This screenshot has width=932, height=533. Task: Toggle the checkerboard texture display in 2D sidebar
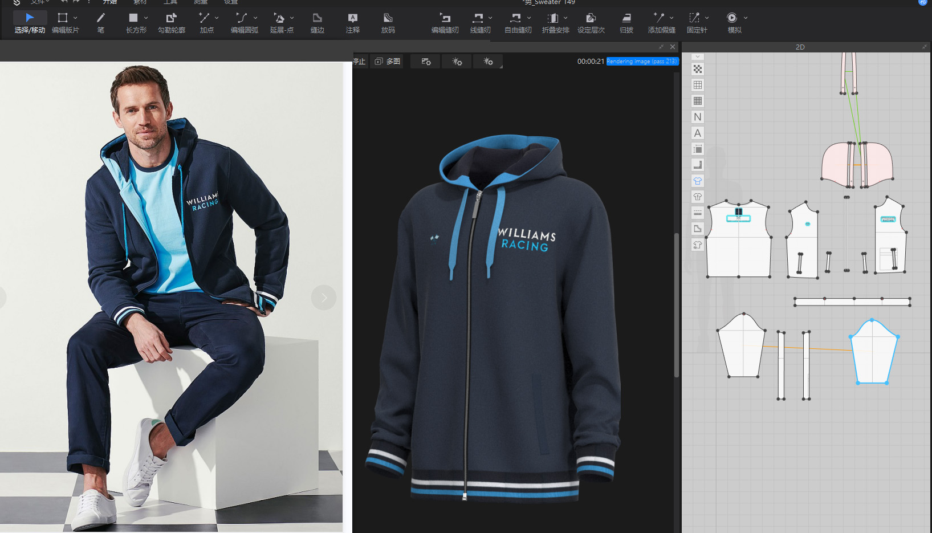(698, 69)
